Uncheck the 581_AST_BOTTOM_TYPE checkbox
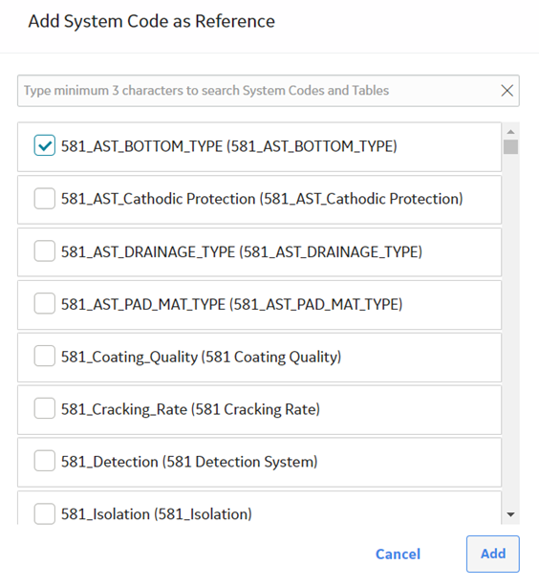The height and width of the screenshot is (587, 539). [45, 145]
